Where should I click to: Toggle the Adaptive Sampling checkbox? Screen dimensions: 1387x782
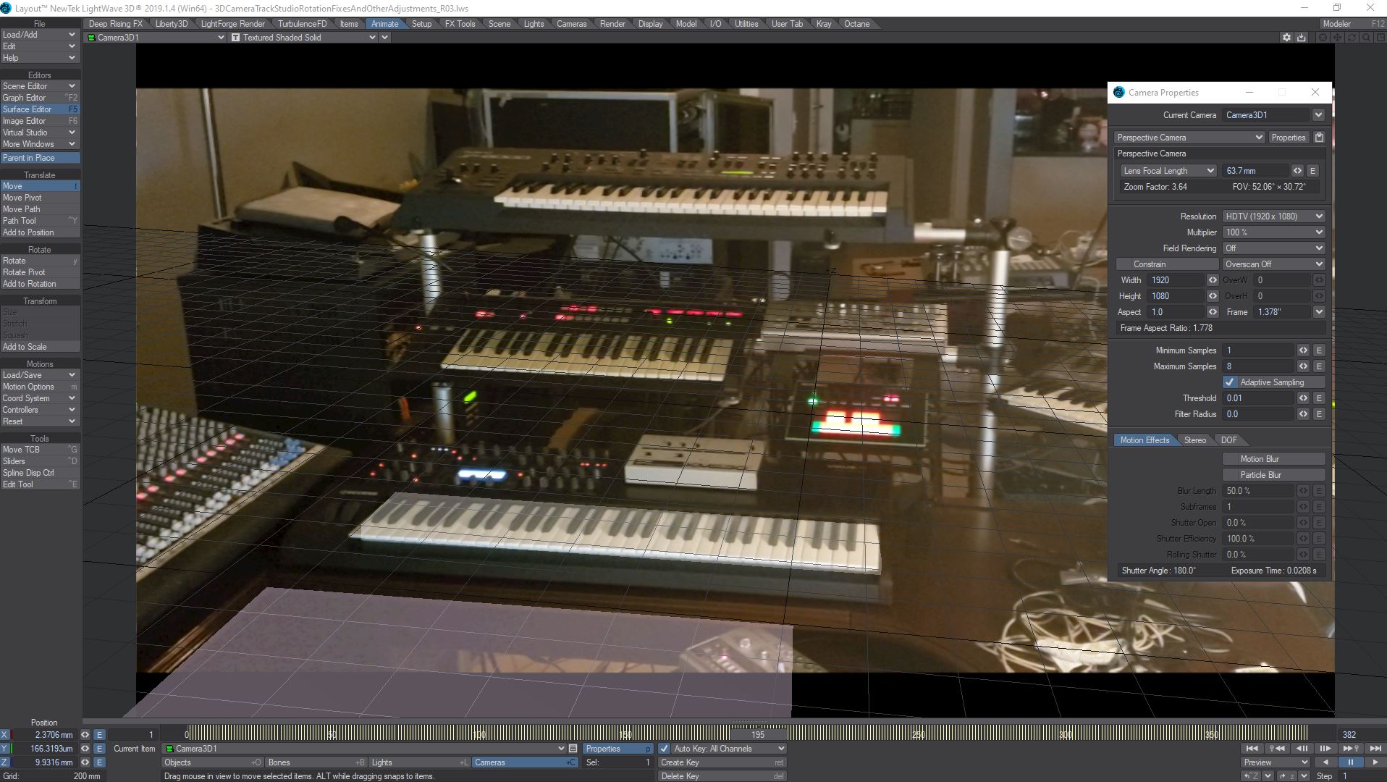(x=1230, y=382)
